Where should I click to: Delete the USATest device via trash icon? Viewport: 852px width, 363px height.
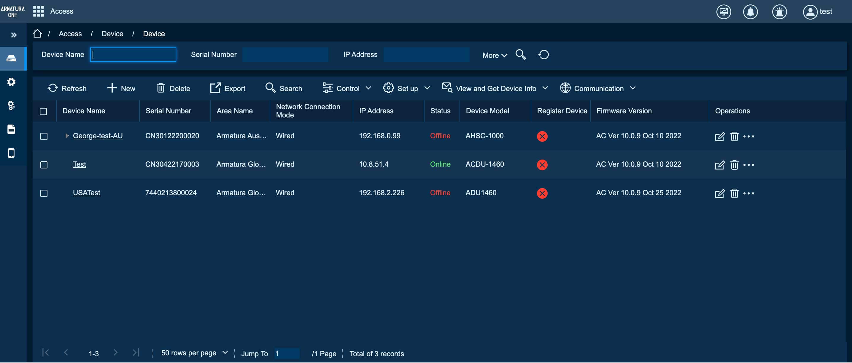[734, 193]
